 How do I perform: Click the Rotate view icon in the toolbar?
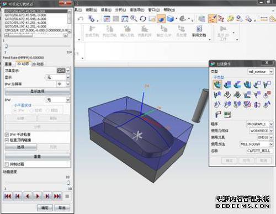pos(143,19)
